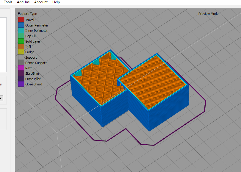Click the Gap Fill legend swatch
Screen dimensions: 241x172
21,36
